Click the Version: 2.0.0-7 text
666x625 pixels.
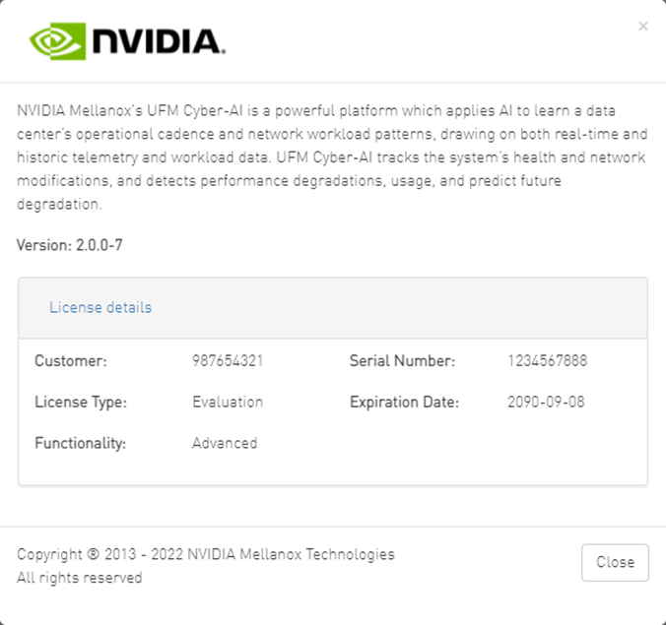69,244
